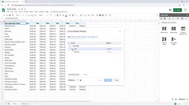Toggle strikethrough formatting

(63, 15)
